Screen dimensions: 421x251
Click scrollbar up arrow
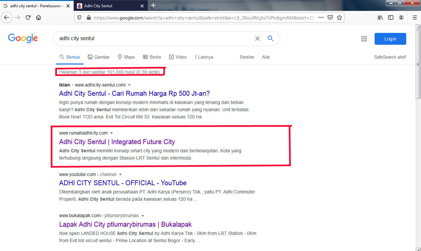tap(418, 27)
